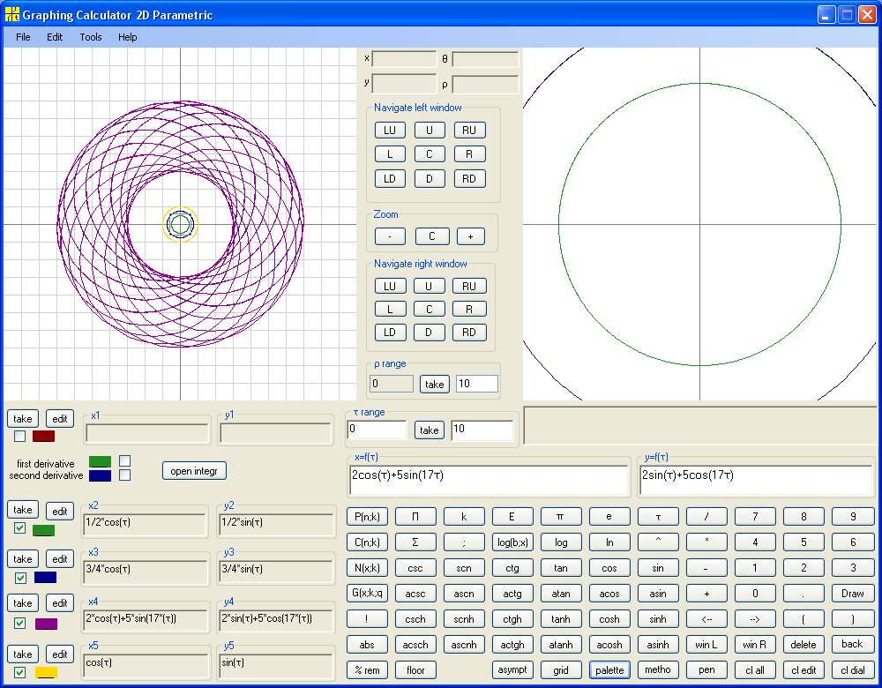Click the sin function key
The width and height of the screenshot is (882, 688).
pos(658,568)
